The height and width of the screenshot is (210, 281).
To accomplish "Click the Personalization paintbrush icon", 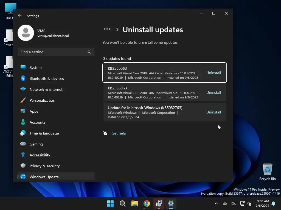I will pos(23,100).
